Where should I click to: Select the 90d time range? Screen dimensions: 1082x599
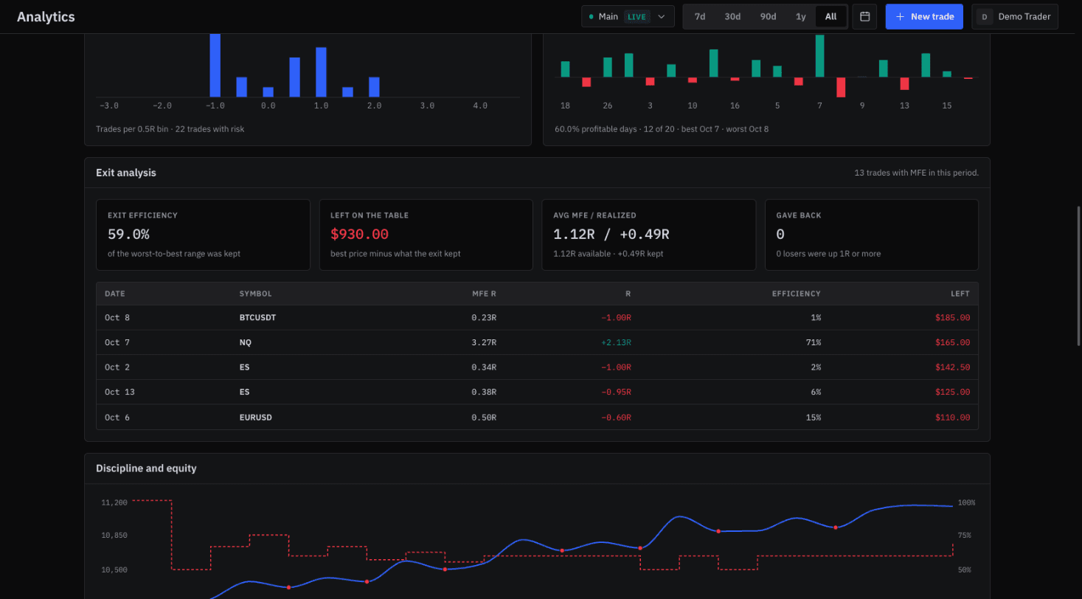(769, 16)
